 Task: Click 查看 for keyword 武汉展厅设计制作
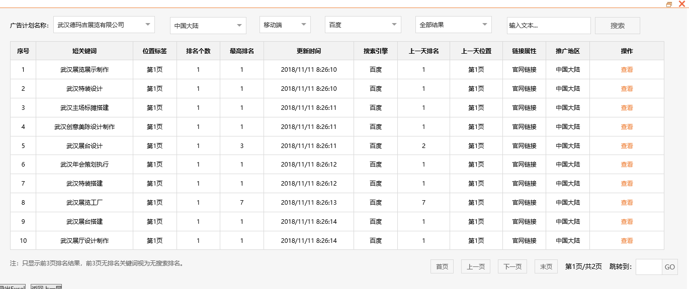click(627, 240)
